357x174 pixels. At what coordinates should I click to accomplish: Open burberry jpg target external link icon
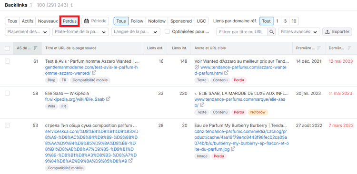(233, 149)
